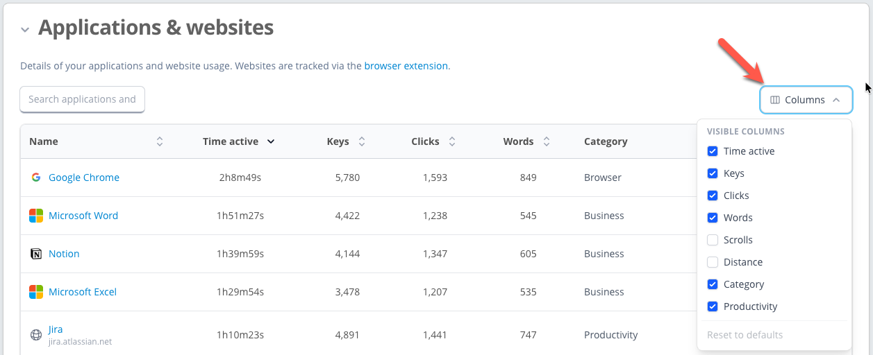Click the 747 words value
The image size is (873, 355).
click(x=528, y=335)
